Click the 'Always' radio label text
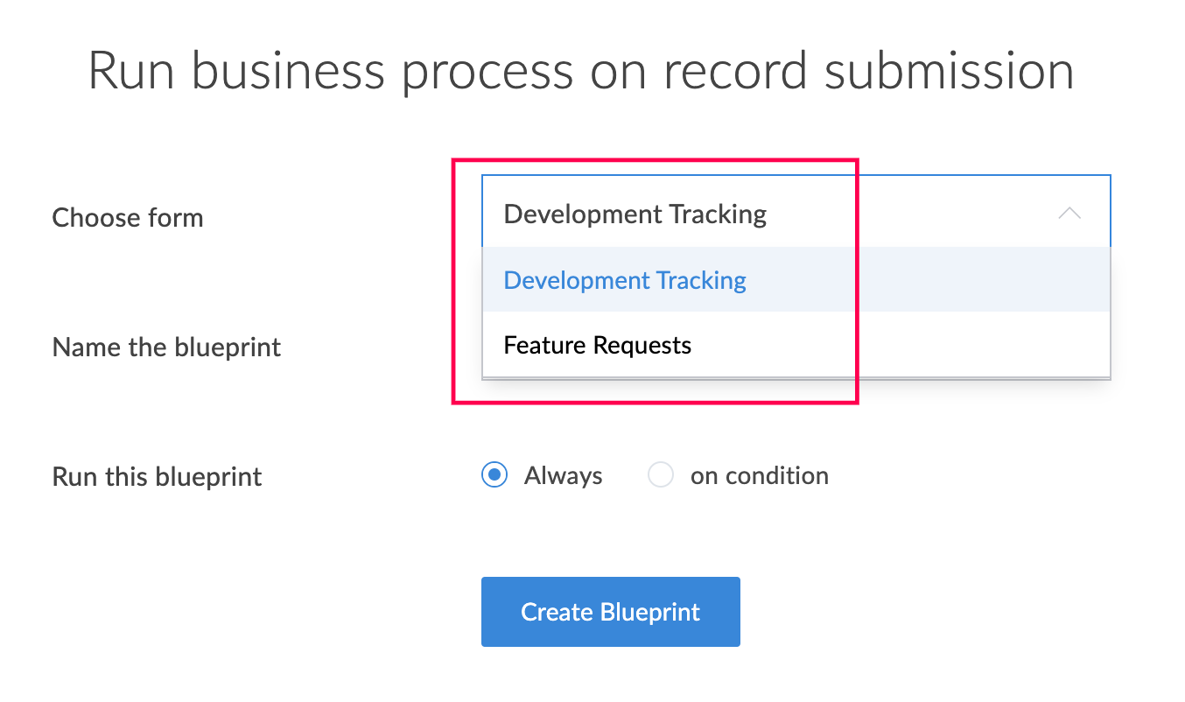Image resolution: width=1185 pixels, height=702 pixels. pyautogui.click(x=563, y=475)
